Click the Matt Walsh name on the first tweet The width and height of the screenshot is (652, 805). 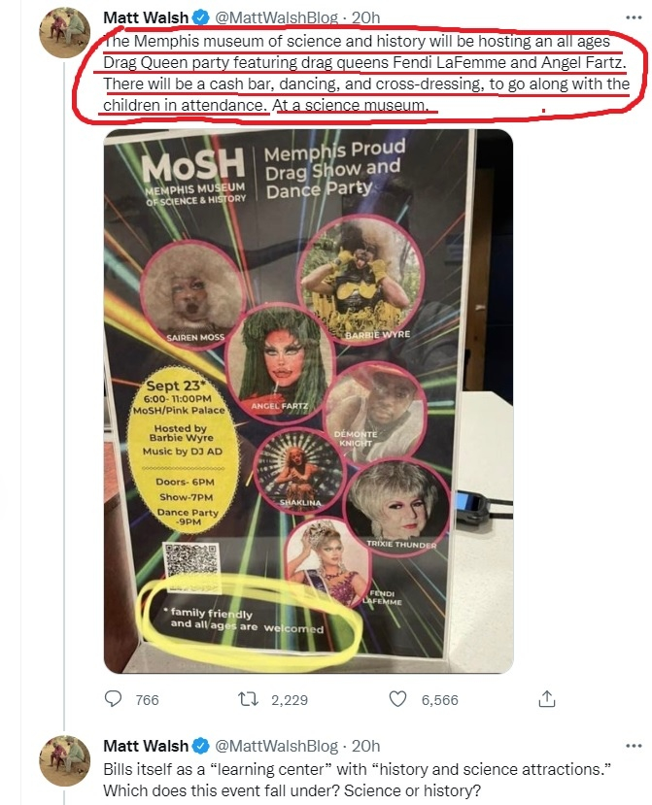pyautogui.click(x=146, y=18)
